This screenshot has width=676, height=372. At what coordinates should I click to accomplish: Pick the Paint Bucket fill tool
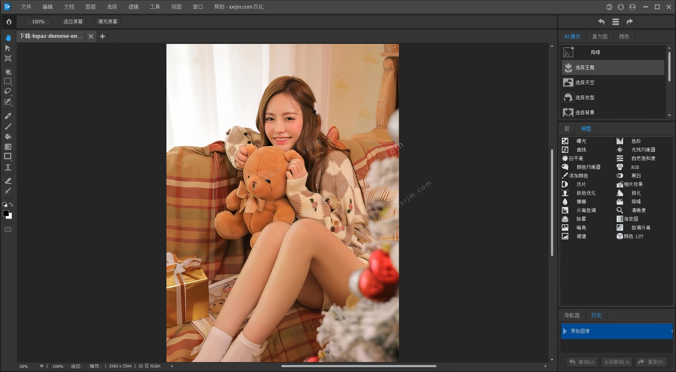click(8, 136)
